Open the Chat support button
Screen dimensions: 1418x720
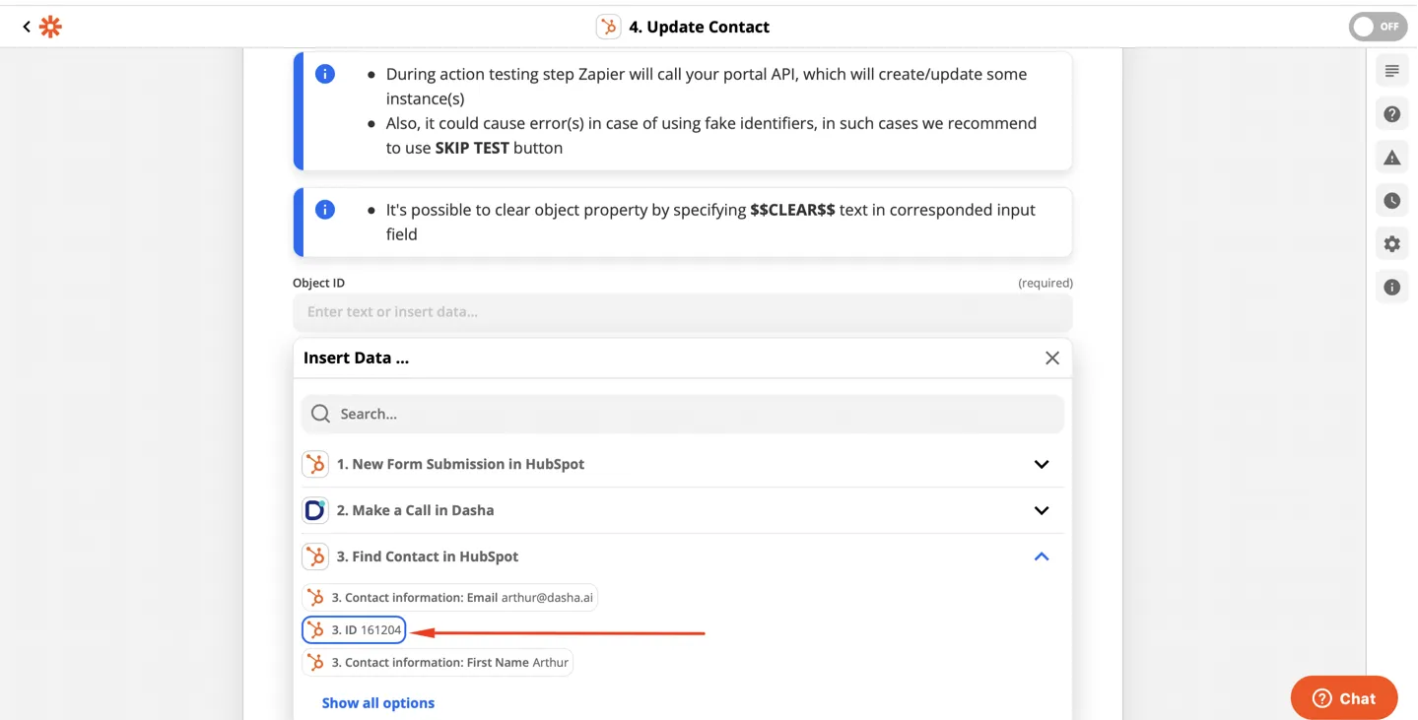[x=1344, y=698]
